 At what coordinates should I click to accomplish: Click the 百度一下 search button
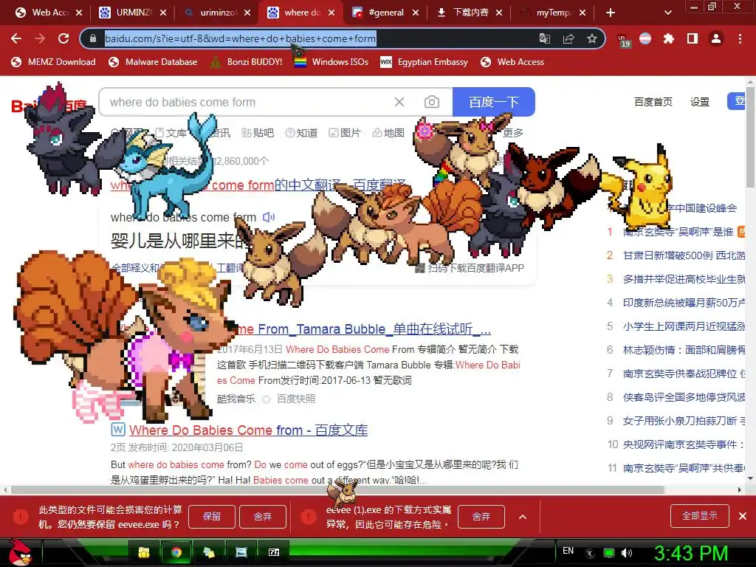click(494, 102)
